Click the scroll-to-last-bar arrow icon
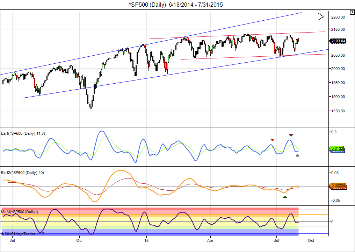This screenshot has height=252, width=355. click(321, 16)
